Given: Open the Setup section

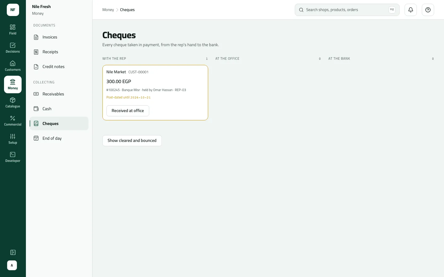Looking at the screenshot, I should tap(13, 139).
